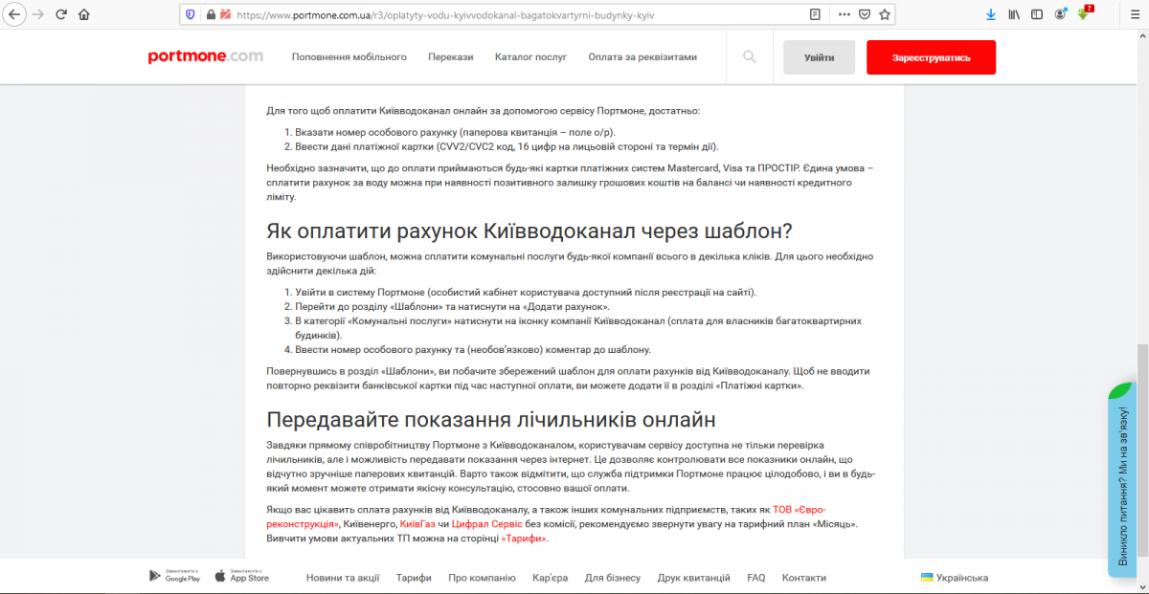Follow the КиївГаз link
The height and width of the screenshot is (594, 1149).
417,524
